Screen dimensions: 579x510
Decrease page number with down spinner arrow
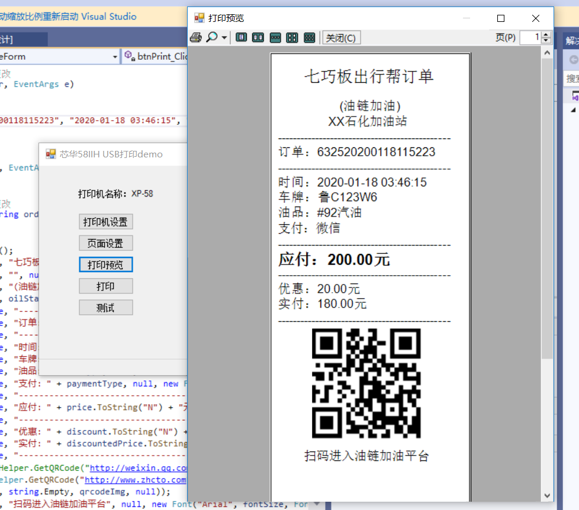coord(546,41)
